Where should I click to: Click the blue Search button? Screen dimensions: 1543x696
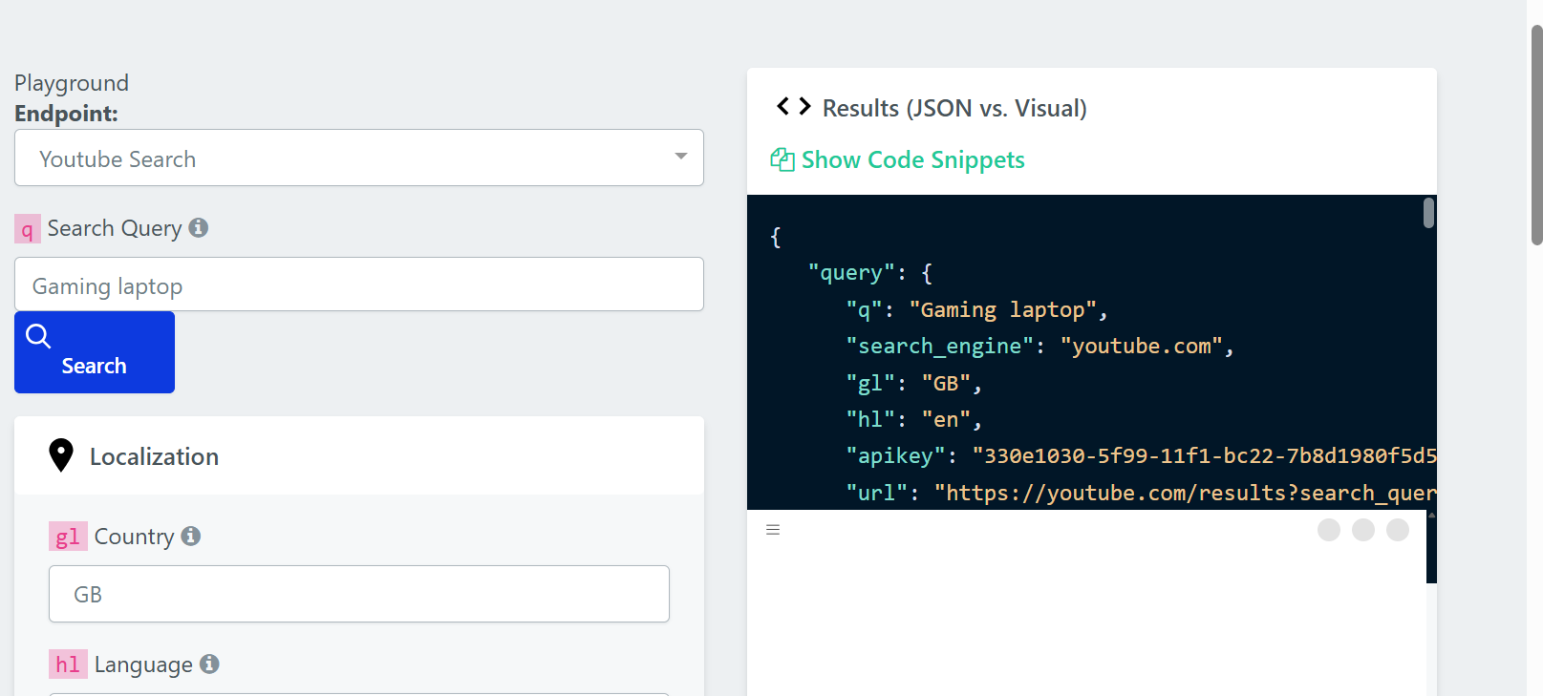pyautogui.click(x=95, y=352)
